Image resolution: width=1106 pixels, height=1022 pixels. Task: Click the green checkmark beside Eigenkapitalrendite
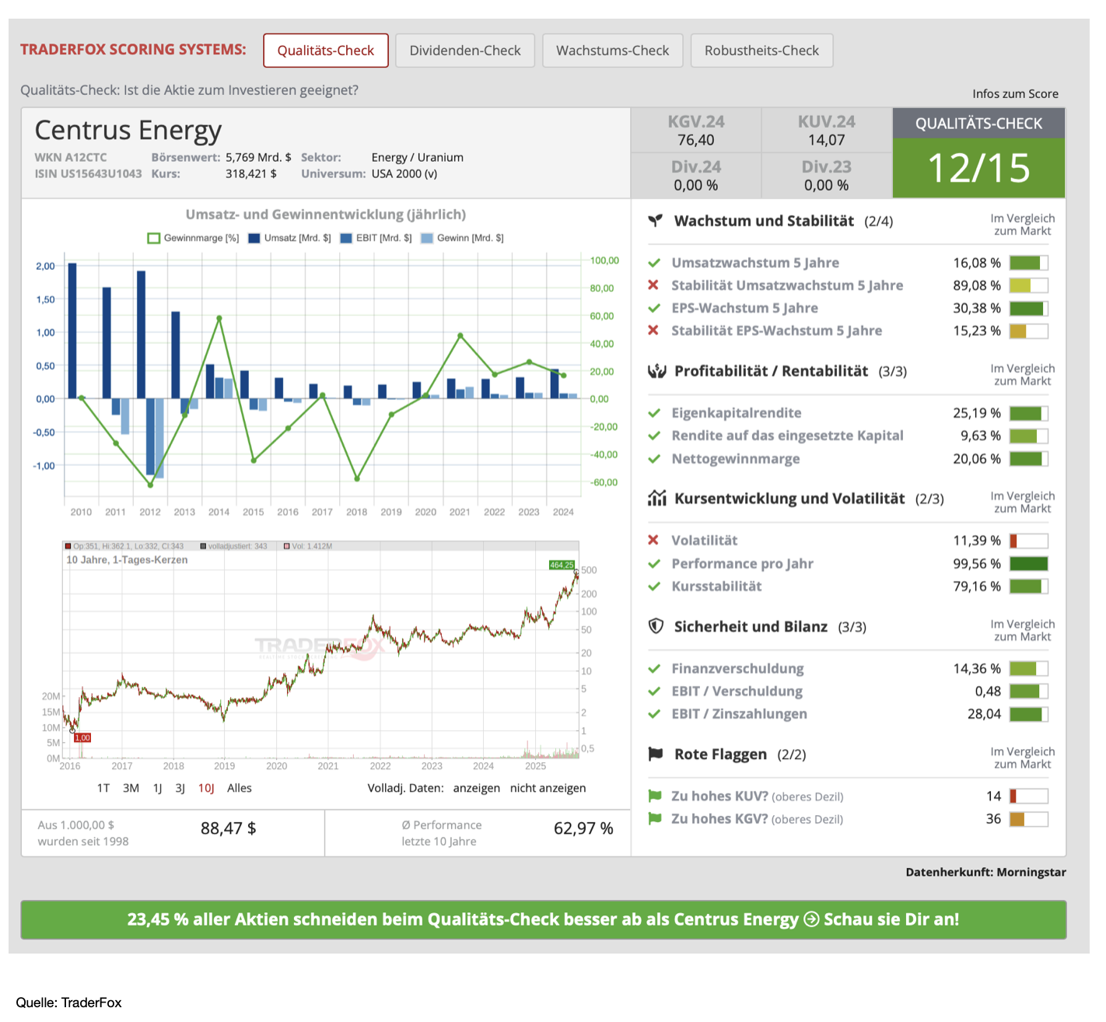654,413
